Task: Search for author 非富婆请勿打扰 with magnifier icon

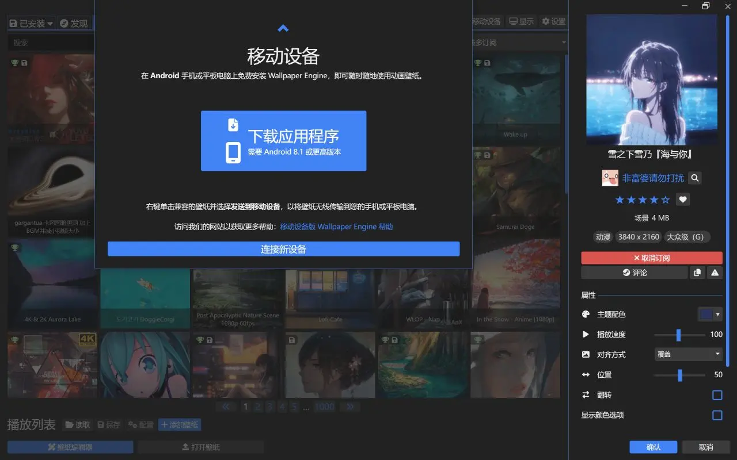Action: click(x=695, y=178)
